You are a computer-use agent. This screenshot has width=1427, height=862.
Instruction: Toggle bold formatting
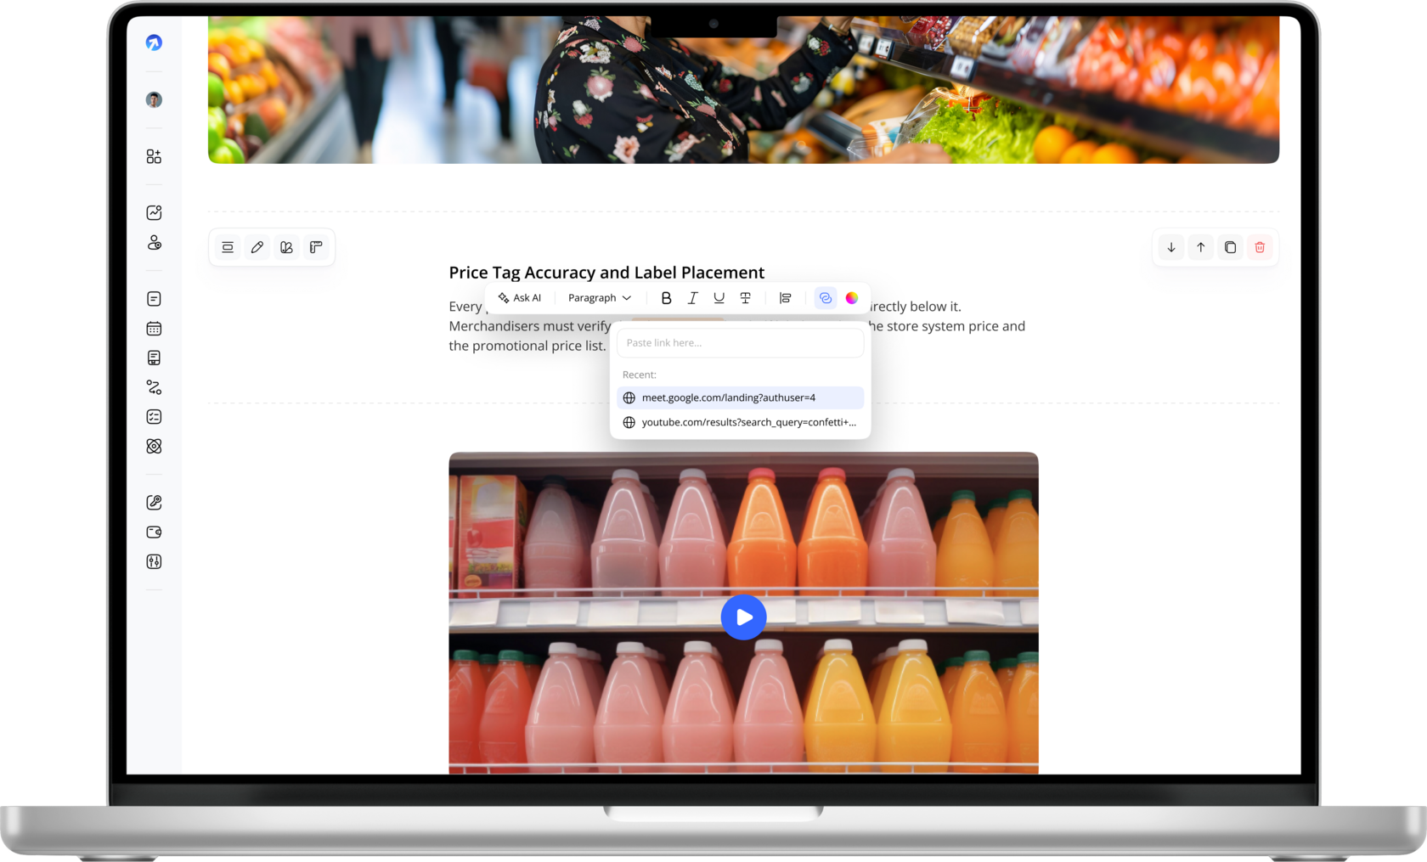tap(666, 298)
